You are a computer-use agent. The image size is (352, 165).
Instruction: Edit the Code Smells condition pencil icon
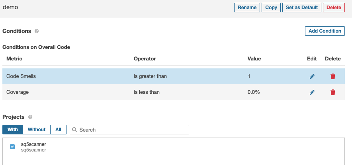pos(312,76)
